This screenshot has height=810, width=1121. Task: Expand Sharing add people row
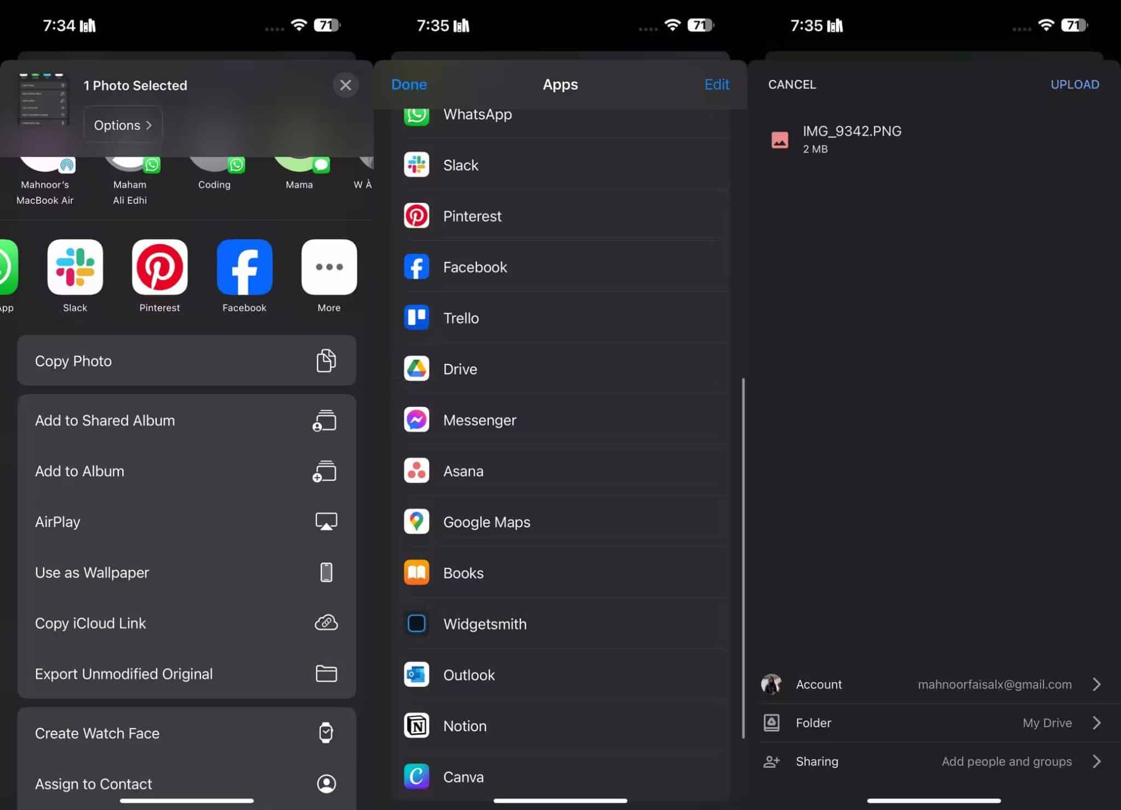tap(1096, 761)
